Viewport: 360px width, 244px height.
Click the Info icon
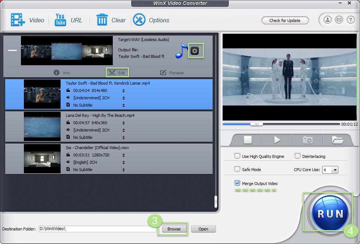tap(57, 73)
